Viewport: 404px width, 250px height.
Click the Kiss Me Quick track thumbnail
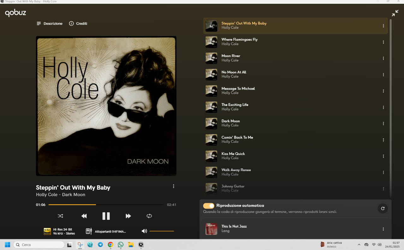click(211, 156)
